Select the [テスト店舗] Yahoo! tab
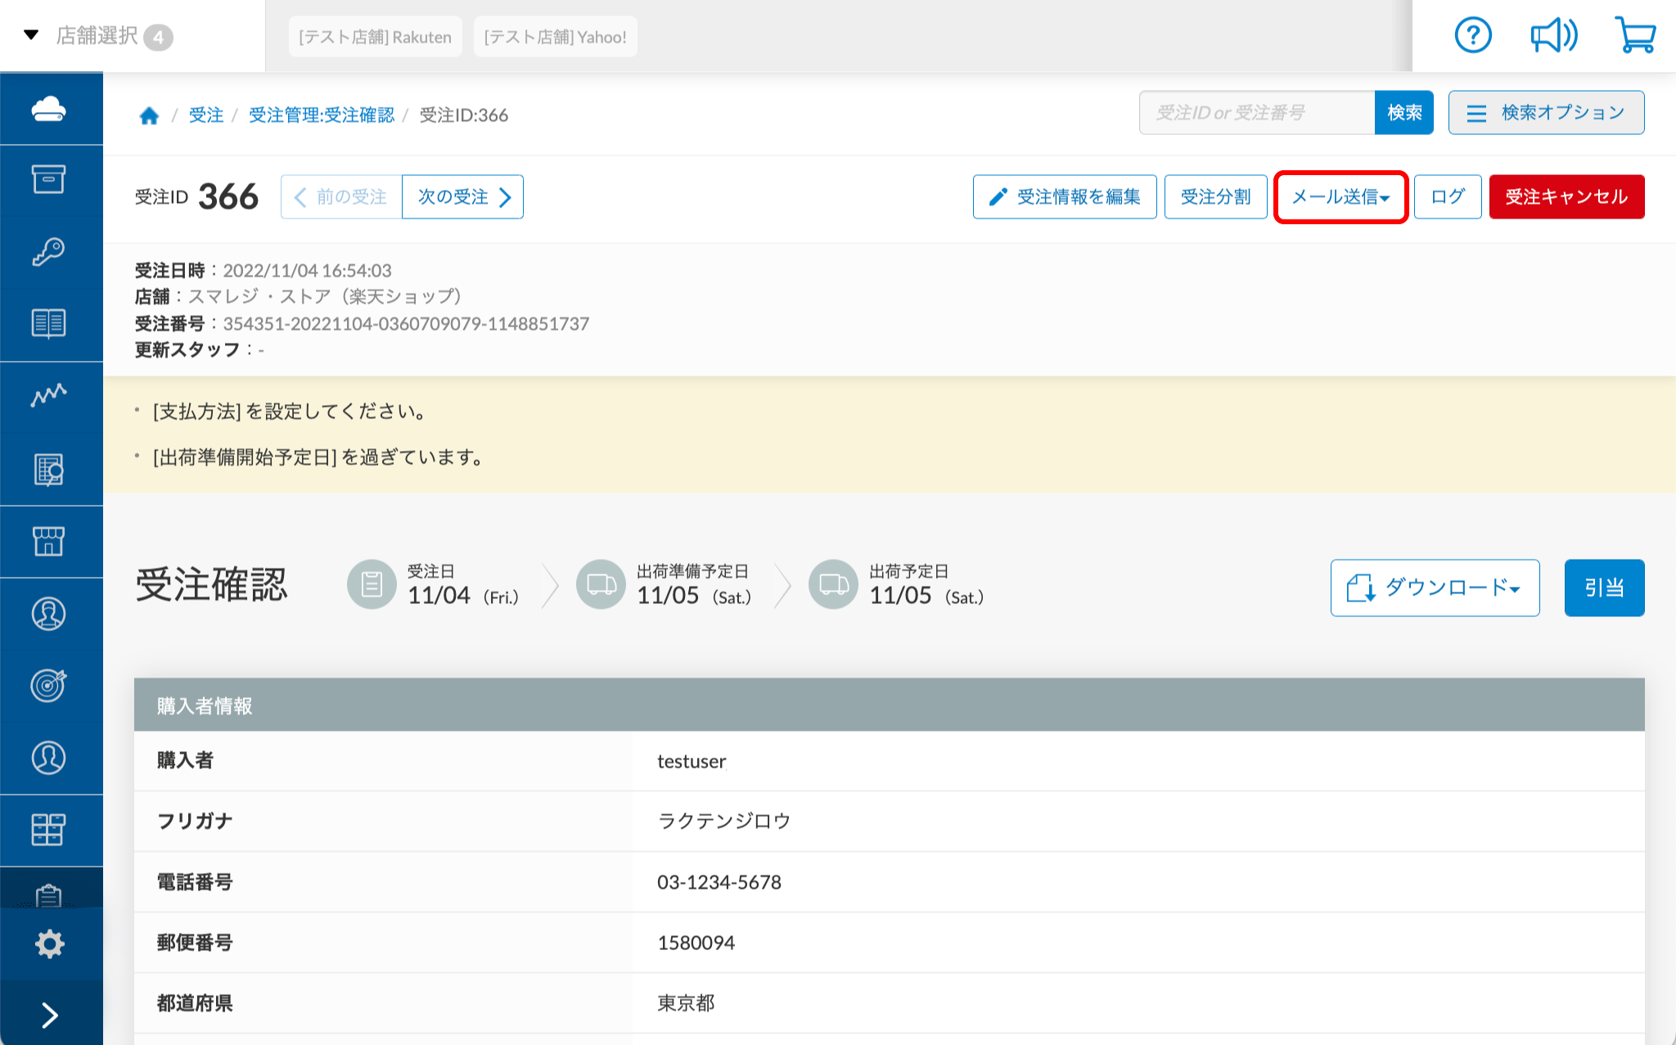Image resolution: width=1676 pixels, height=1045 pixels. [x=555, y=37]
